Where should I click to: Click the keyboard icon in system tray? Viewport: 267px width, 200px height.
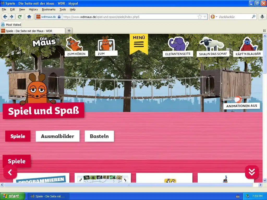(238, 196)
